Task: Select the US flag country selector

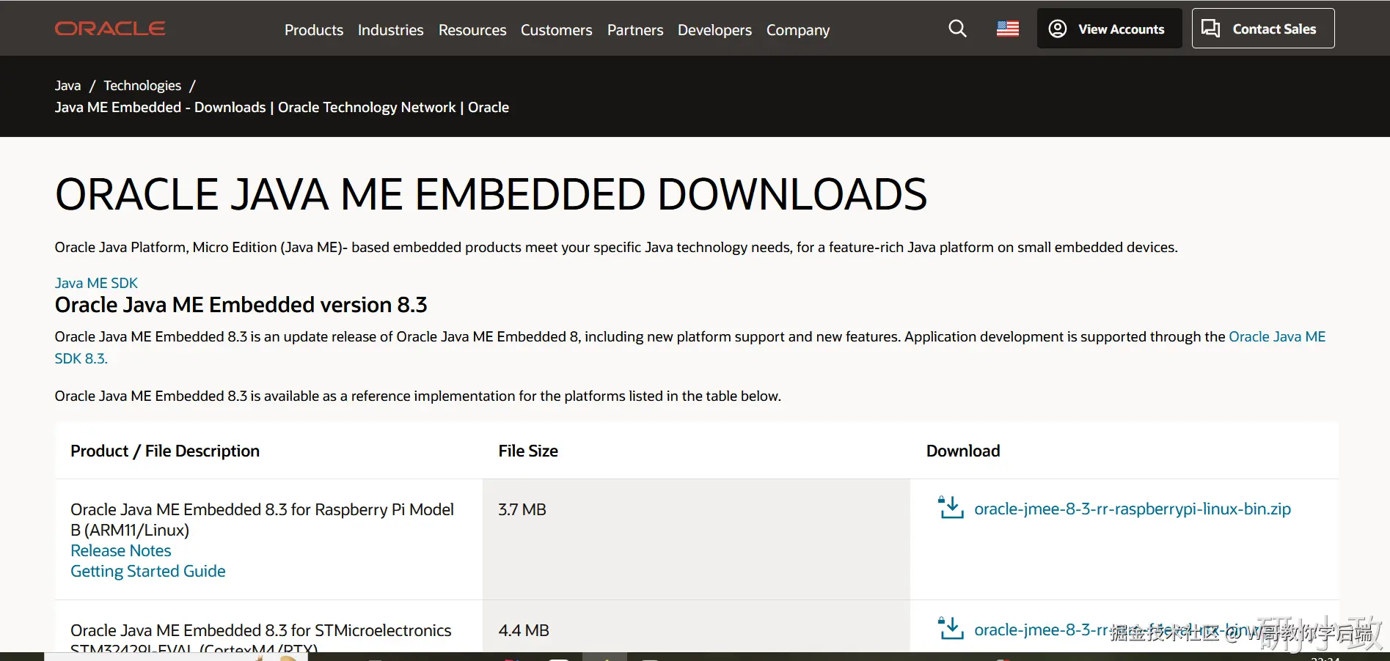Action: 1008,29
